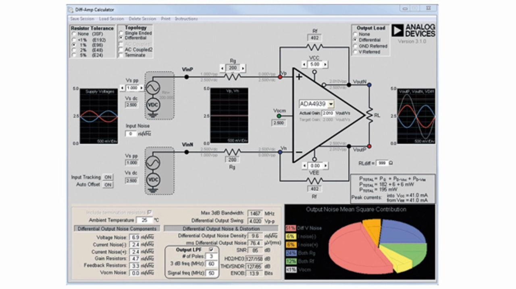The image size is (516, 289).
Task: Increase Rg with the right arrow
Action: 243,68
